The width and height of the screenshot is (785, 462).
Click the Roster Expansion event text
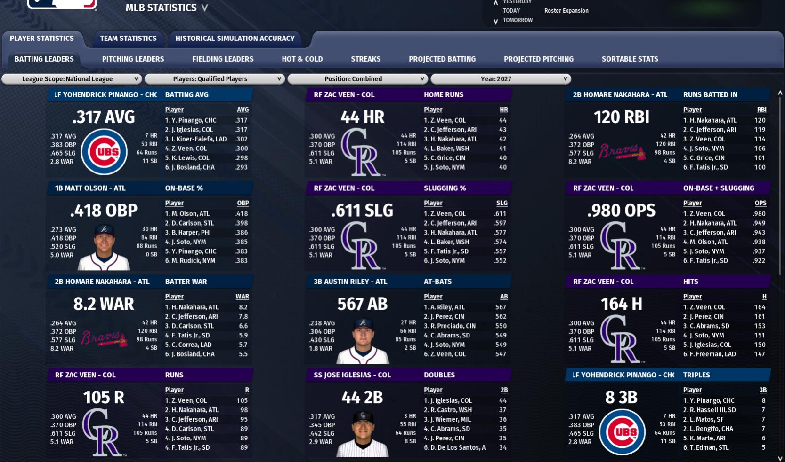tap(566, 11)
